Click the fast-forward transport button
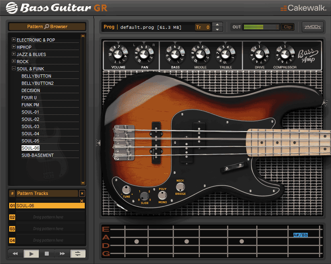 click(x=62, y=254)
